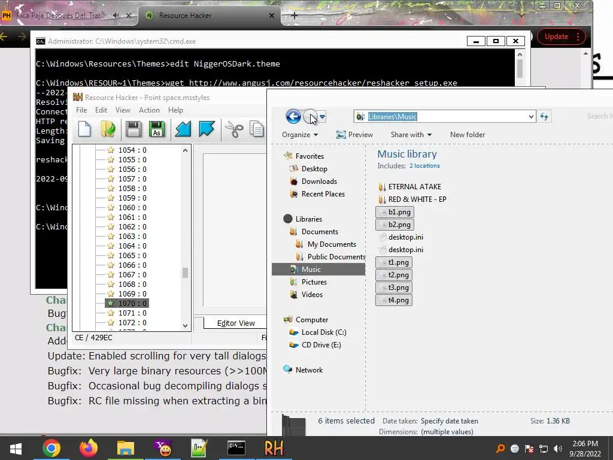This screenshot has width=613, height=460.
Task: Open Chrome from the taskbar
Action: (51, 448)
